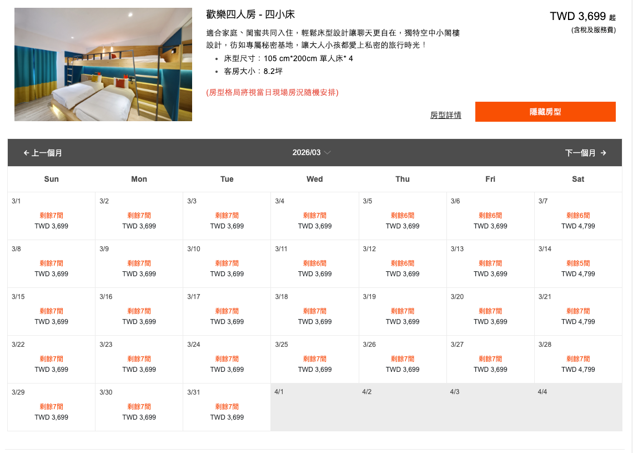This screenshot has width=633, height=453.
Task: Click the greyed-out 4/1 date cell
Action: (x=314, y=407)
